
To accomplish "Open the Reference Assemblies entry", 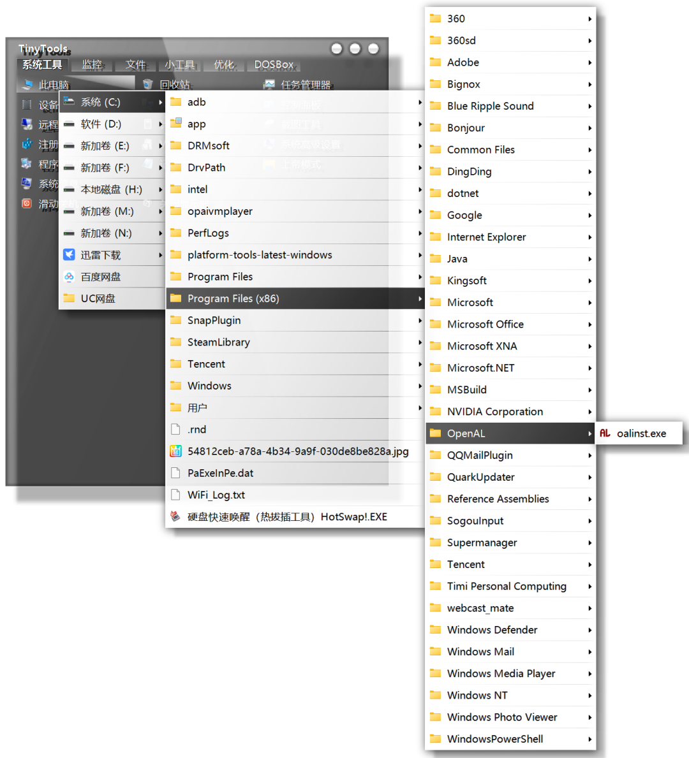I will [510, 499].
